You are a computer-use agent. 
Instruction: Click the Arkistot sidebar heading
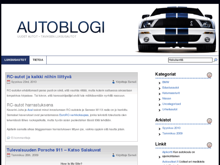tap(163, 120)
